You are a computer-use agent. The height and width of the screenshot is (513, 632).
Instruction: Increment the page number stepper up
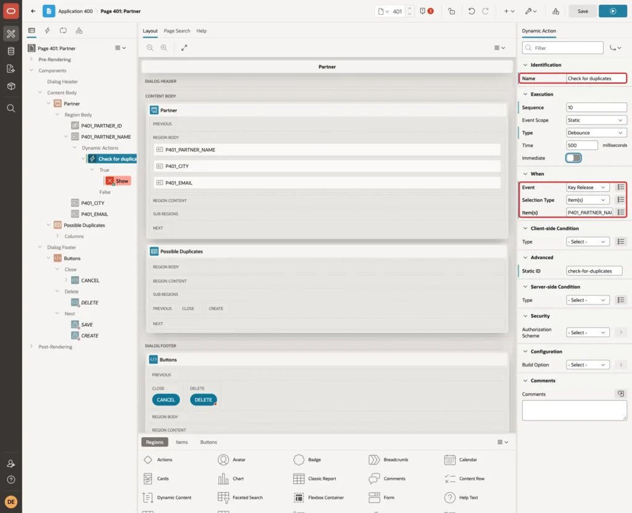(x=410, y=8)
